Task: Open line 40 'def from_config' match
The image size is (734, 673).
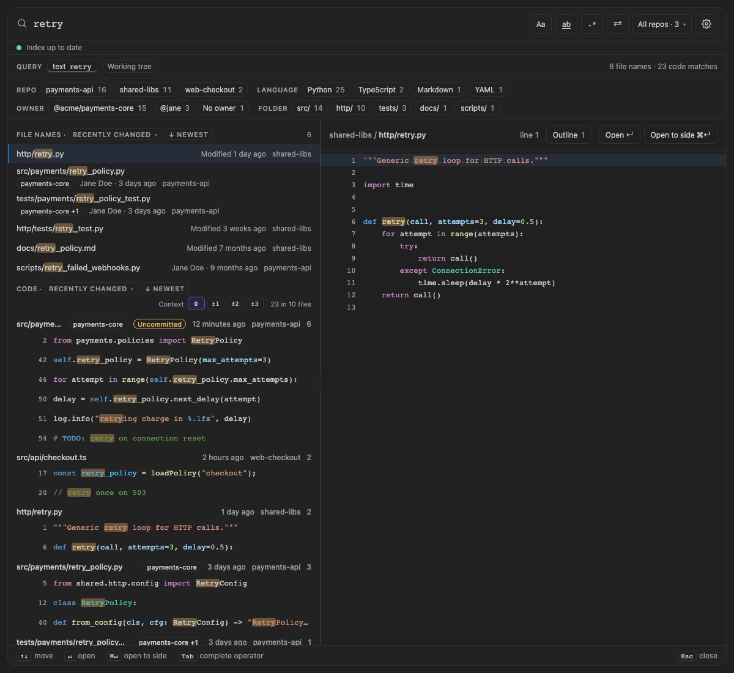Action: pos(164,622)
